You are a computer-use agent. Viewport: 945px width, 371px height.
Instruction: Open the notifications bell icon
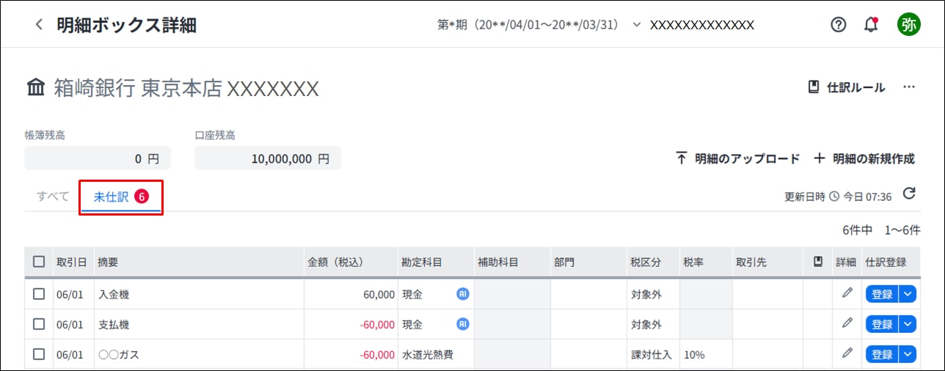tap(871, 24)
